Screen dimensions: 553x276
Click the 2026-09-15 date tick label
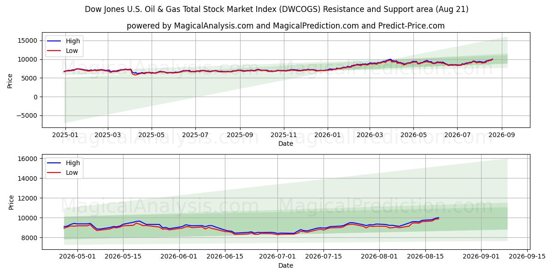(x=527, y=257)
